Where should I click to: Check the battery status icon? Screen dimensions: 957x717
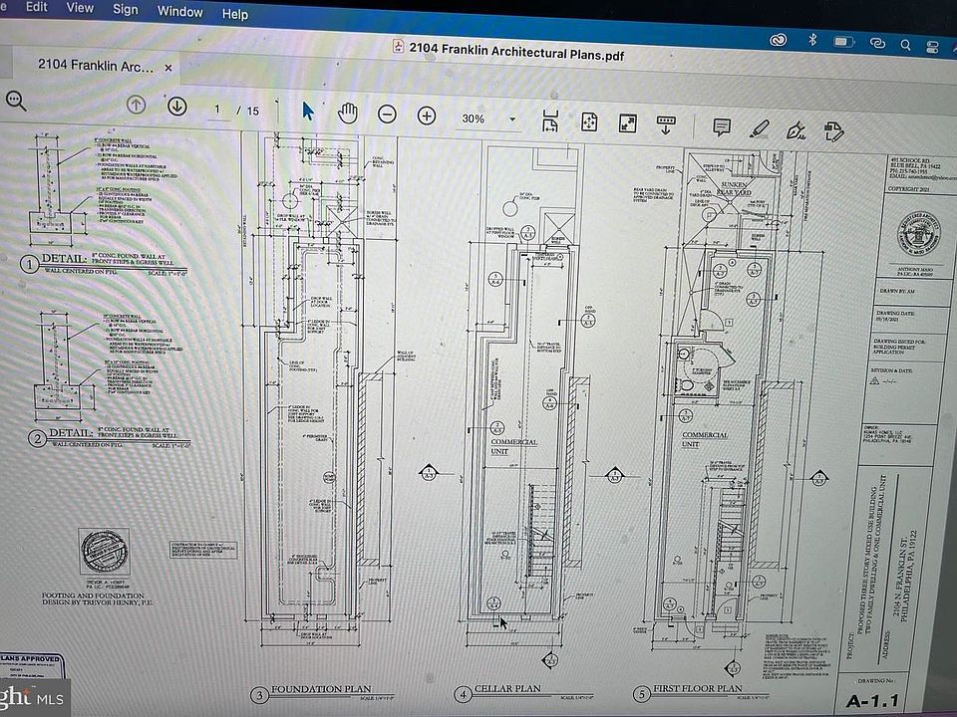coord(843,42)
